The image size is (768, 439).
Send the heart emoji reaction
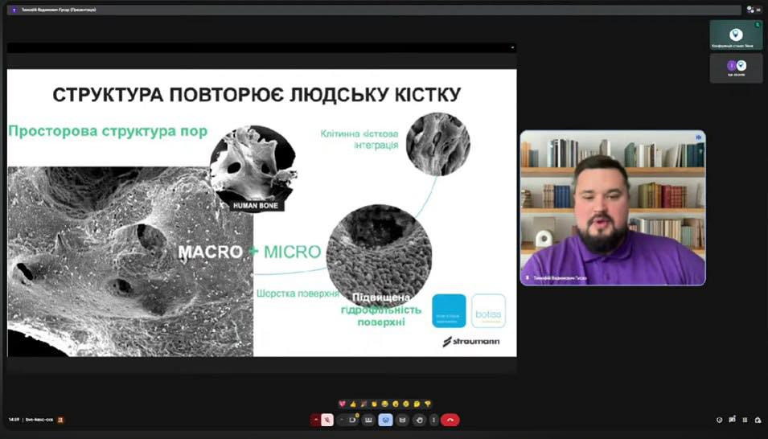coord(341,403)
